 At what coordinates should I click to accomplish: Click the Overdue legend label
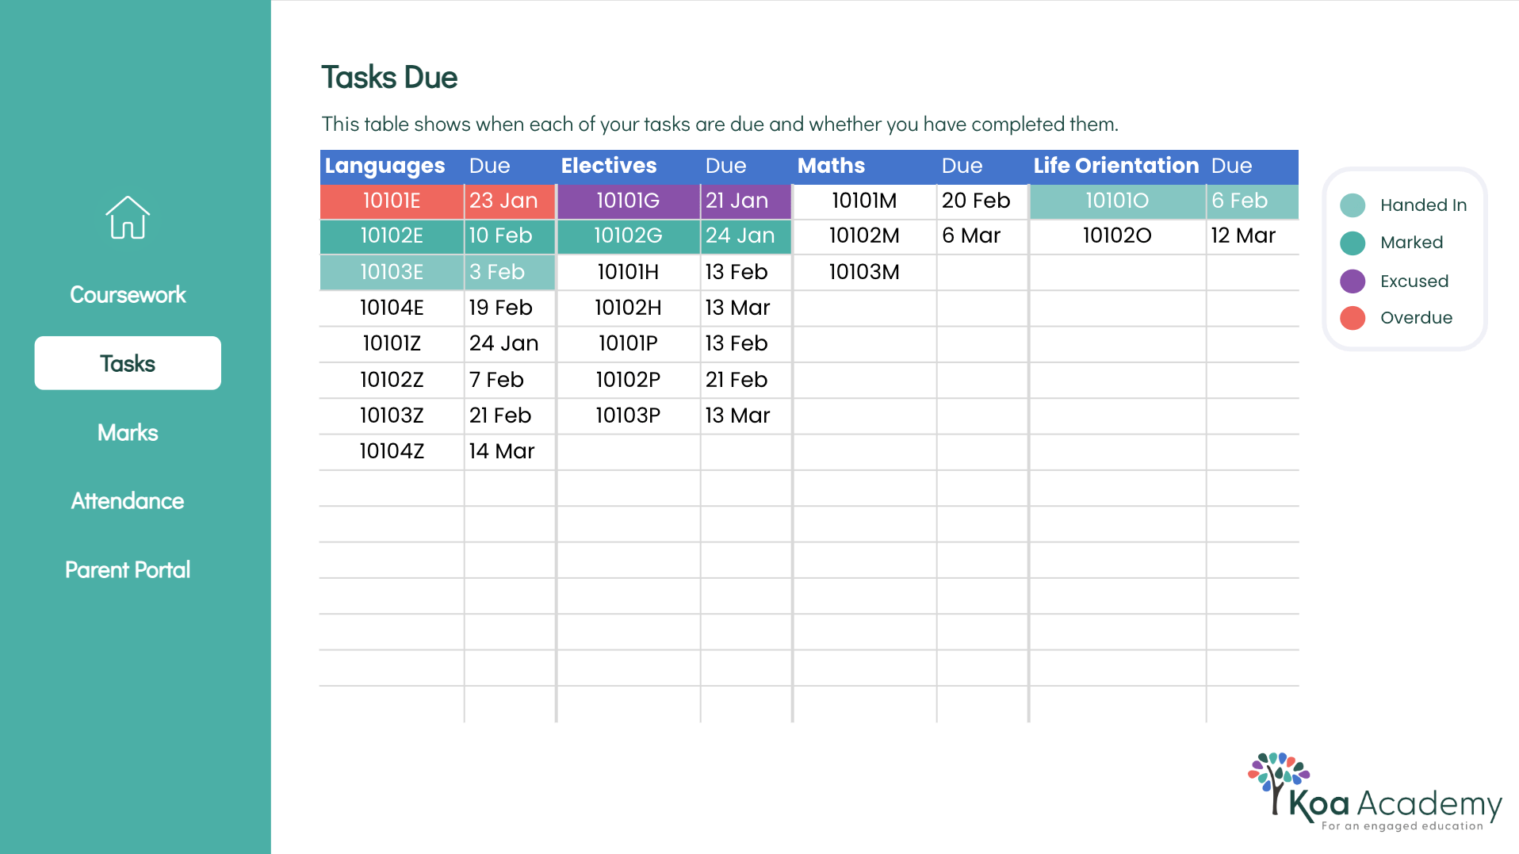[1416, 318]
